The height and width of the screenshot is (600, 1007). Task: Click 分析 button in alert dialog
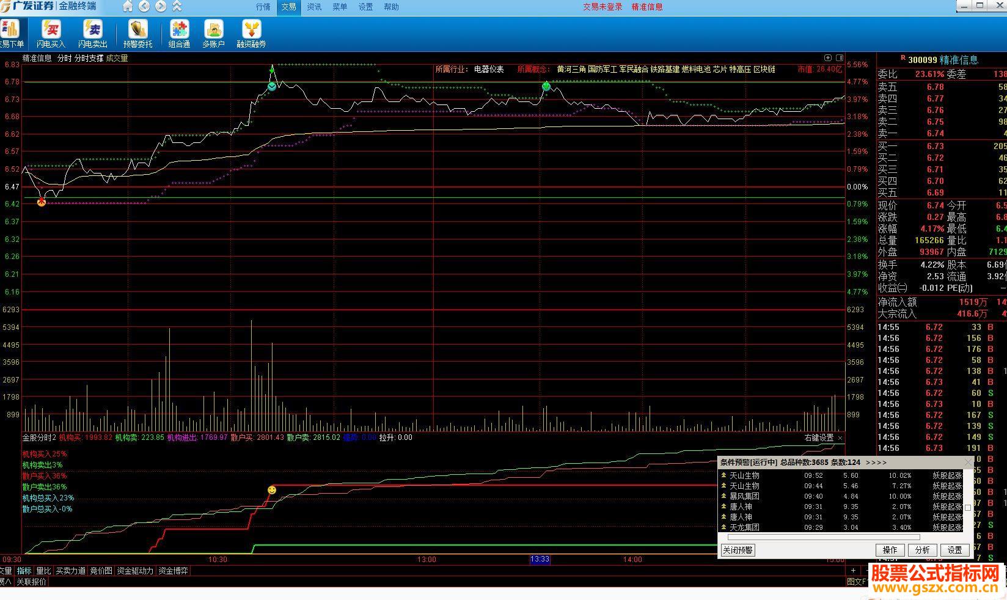922,550
